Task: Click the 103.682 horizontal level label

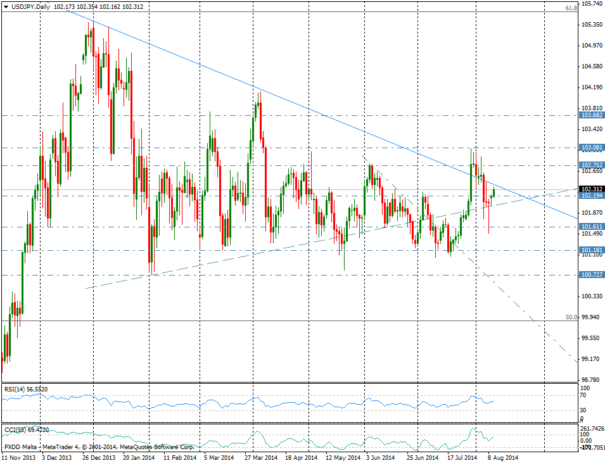Action: tap(592, 116)
